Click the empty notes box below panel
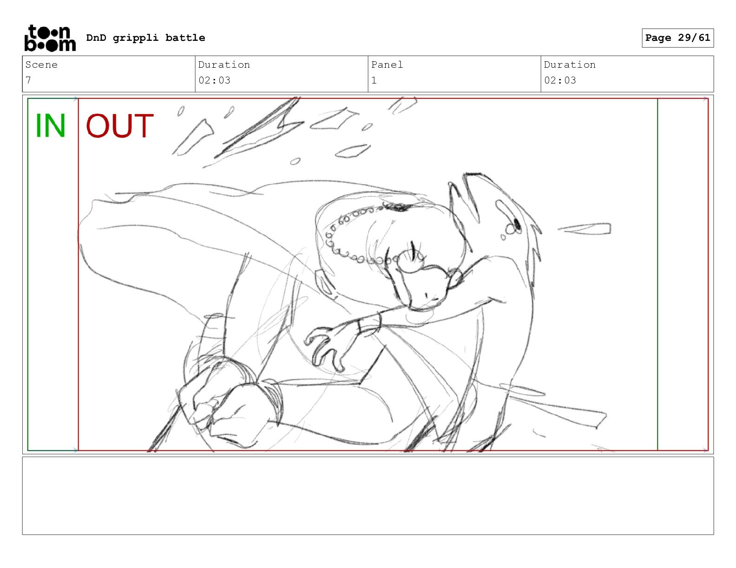Viewport: 736px width, 568px height. tap(368, 496)
